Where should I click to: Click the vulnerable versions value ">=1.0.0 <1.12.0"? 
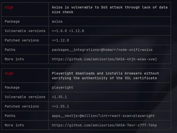68,31
